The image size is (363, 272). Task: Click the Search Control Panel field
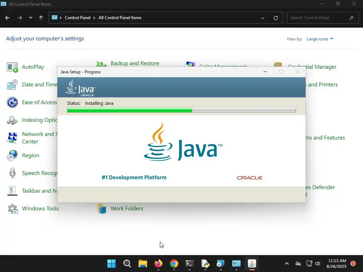(x=323, y=18)
